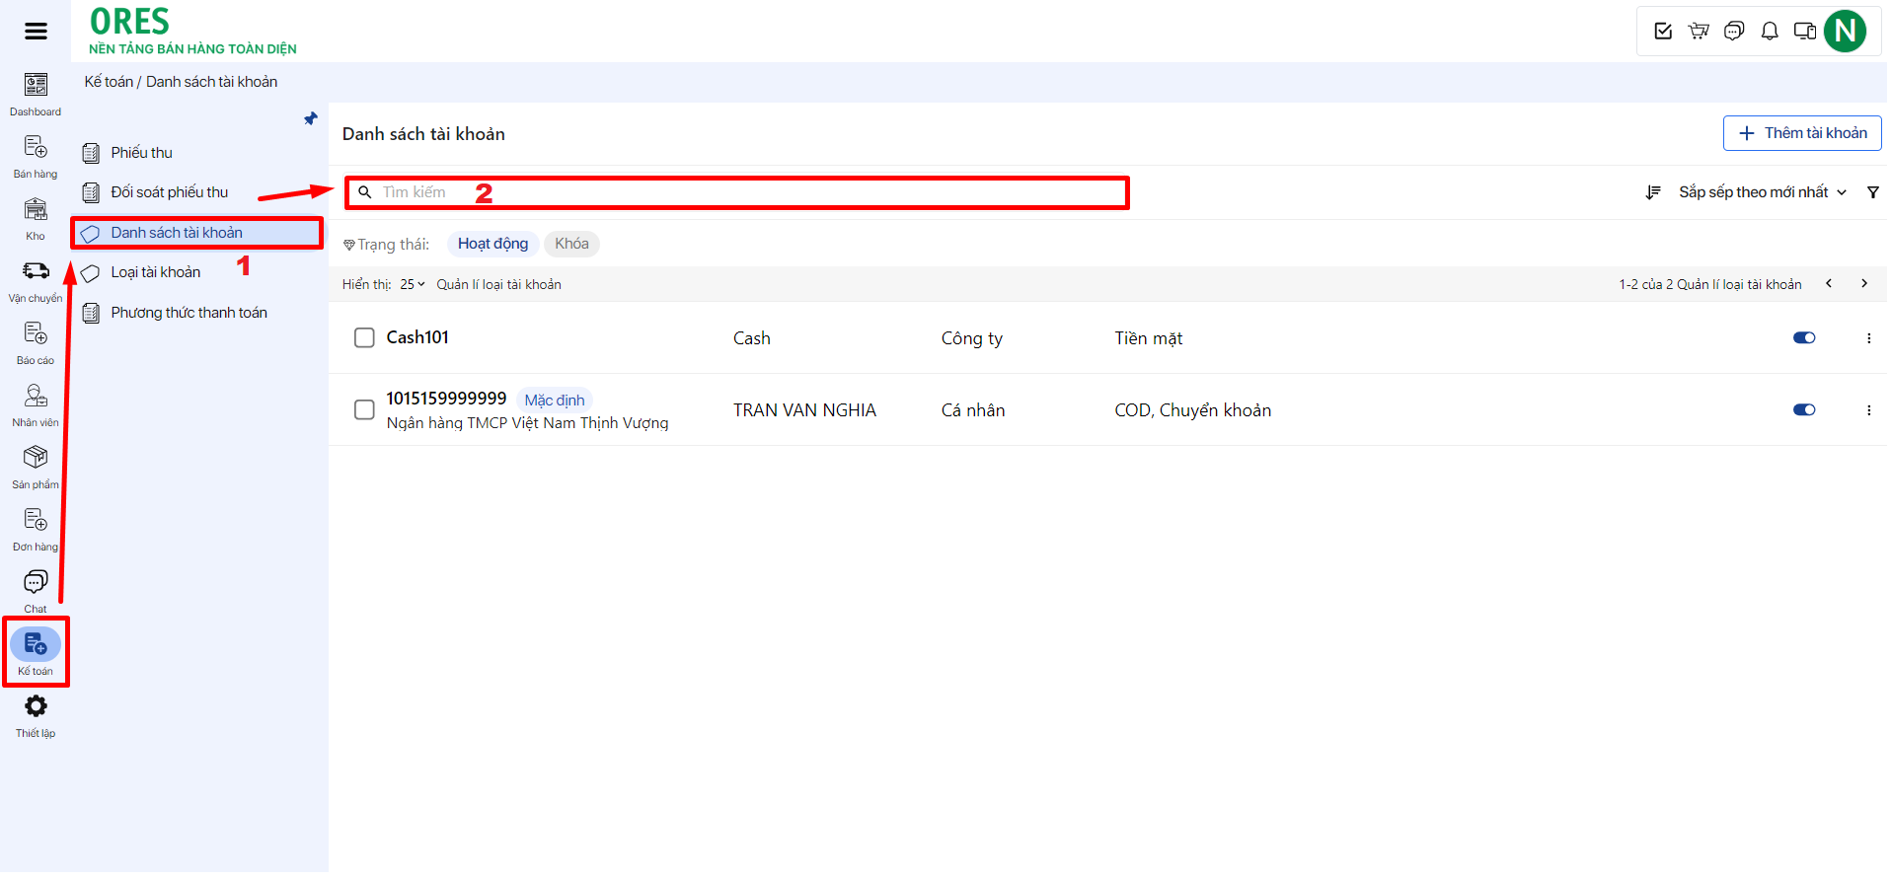Open Loại tài khoản menu item

tap(155, 273)
